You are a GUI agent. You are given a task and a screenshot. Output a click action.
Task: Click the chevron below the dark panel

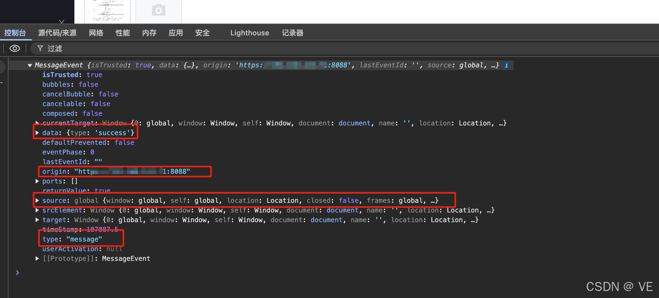tap(62, 21)
